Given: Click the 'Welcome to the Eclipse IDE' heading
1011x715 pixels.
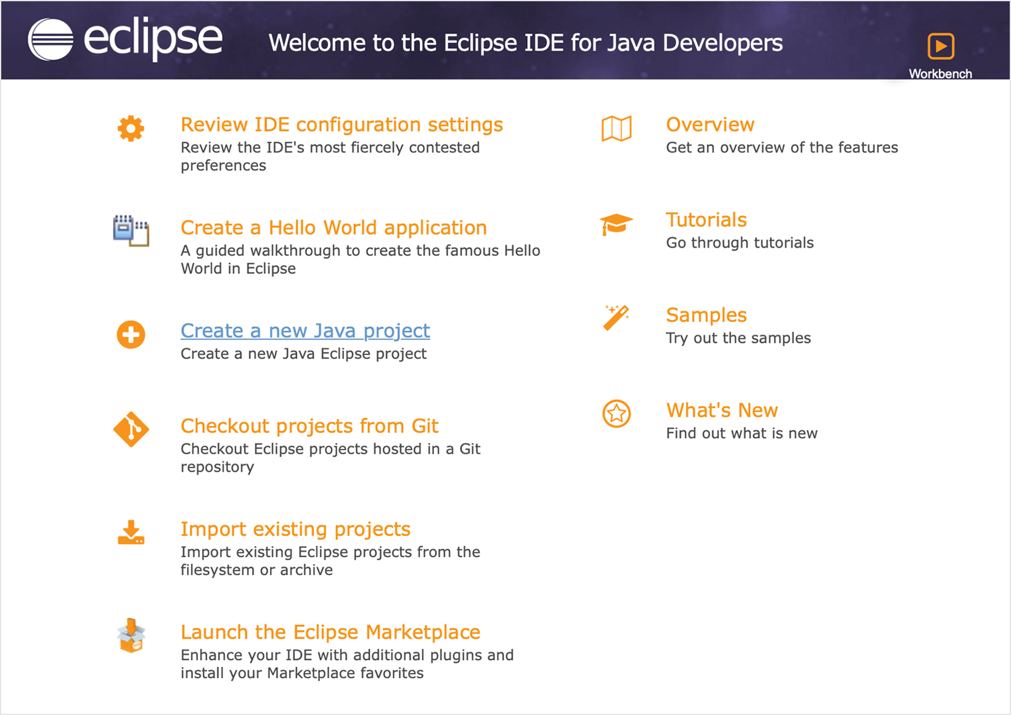Looking at the screenshot, I should (x=526, y=43).
